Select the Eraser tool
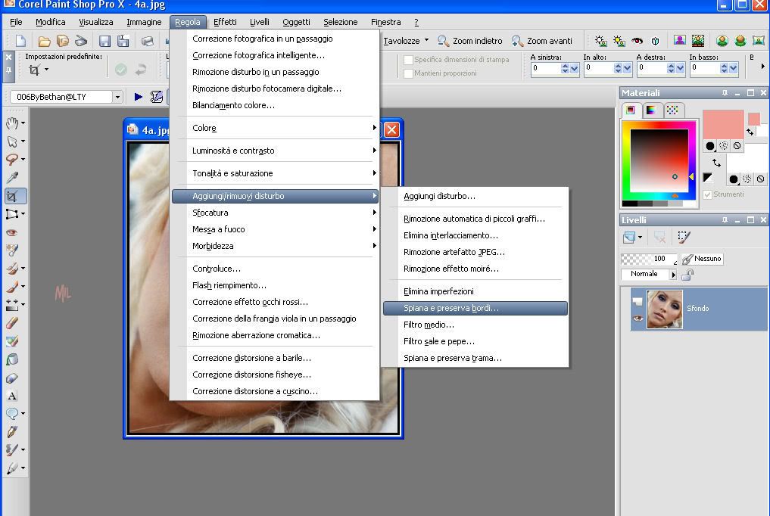 click(12, 323)
